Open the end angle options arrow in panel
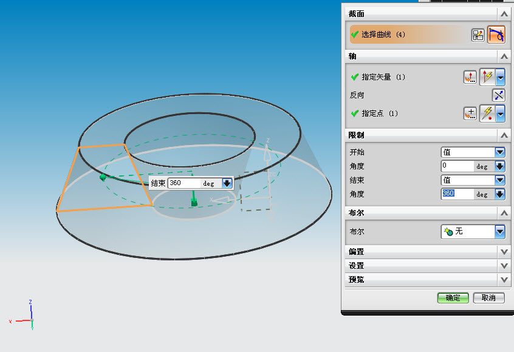This screenshot has height=352, width=514. click(x=499, y=194)
